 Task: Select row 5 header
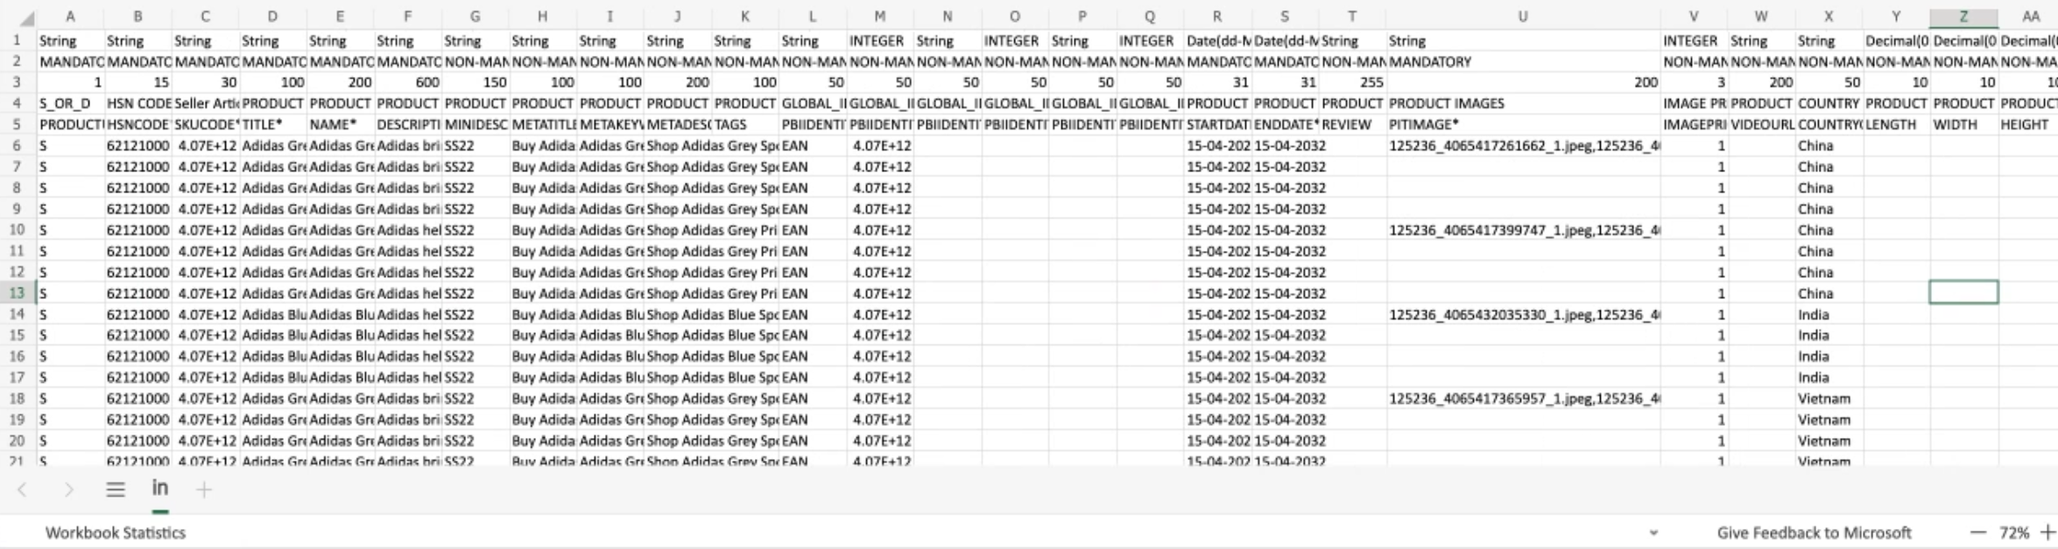click(x=17, y=124)
